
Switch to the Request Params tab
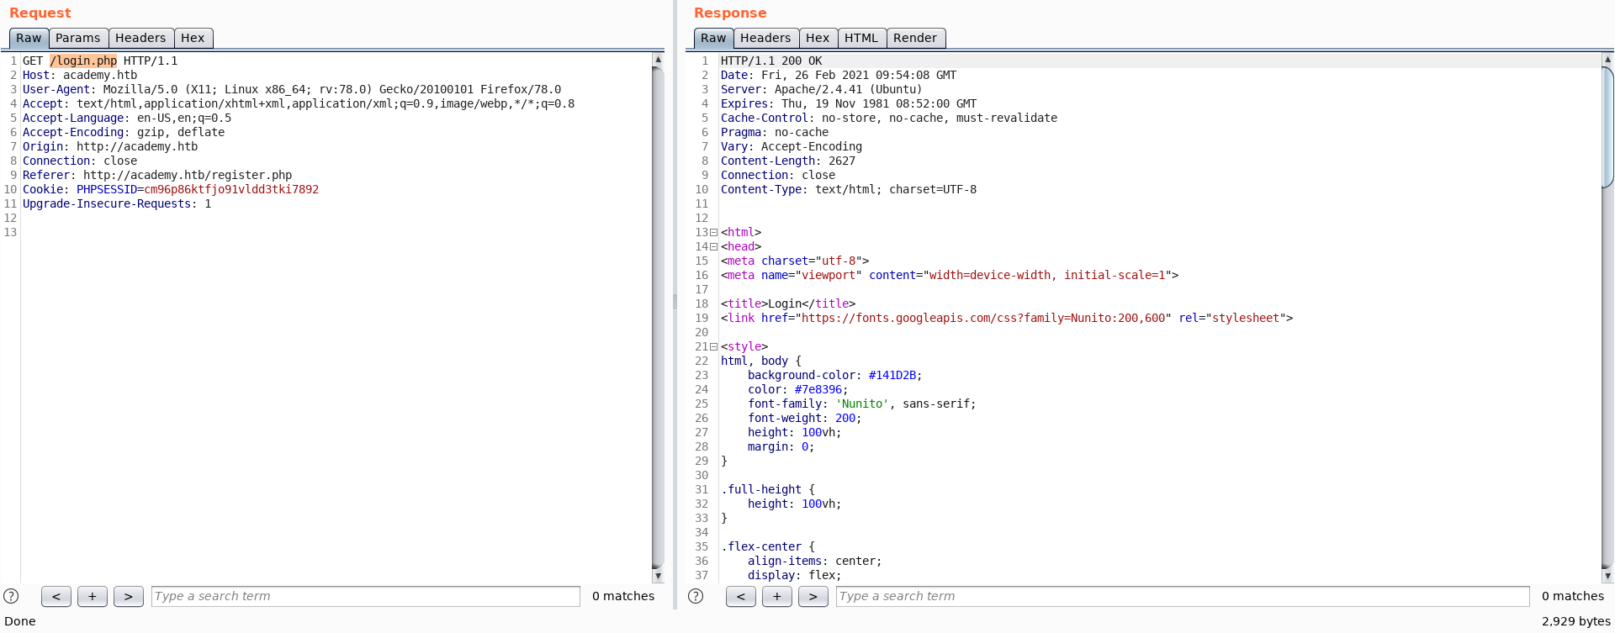click(x=78, y=38)
